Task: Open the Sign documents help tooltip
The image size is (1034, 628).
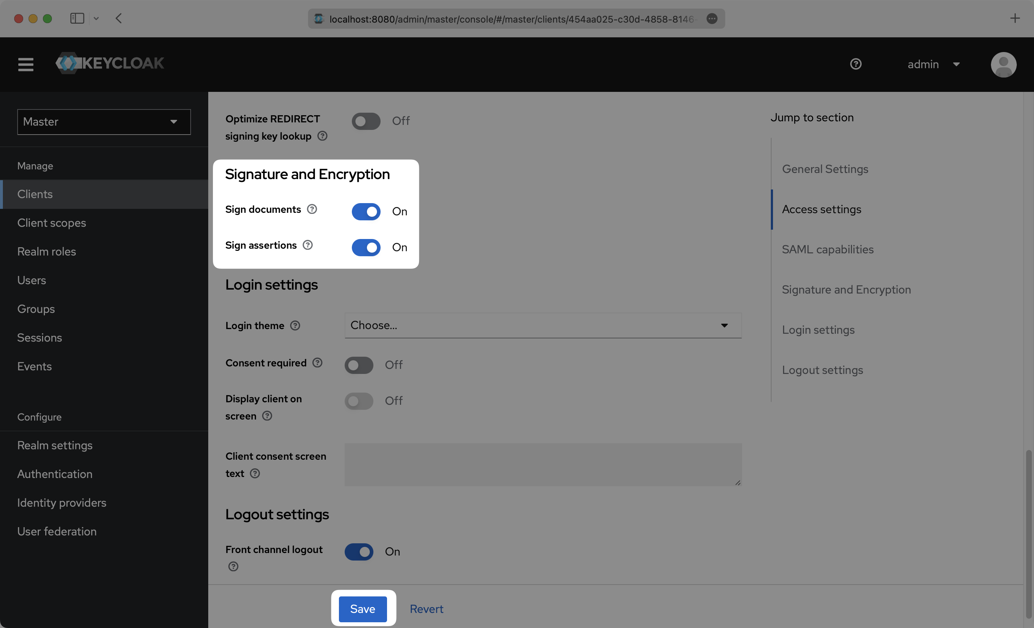Action: [312, 209]
